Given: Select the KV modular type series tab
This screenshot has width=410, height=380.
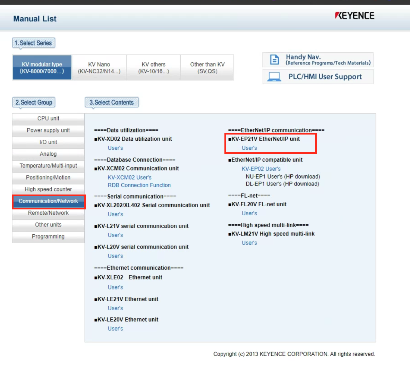Looking at the screenshot, I should click(42, 67).
